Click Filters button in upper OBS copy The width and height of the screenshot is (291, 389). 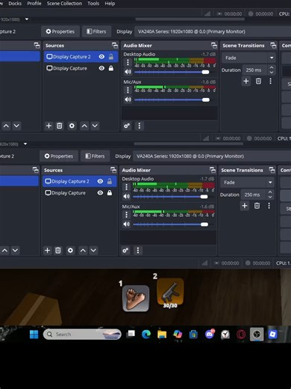pyautogui.click(x=96, y=31)
